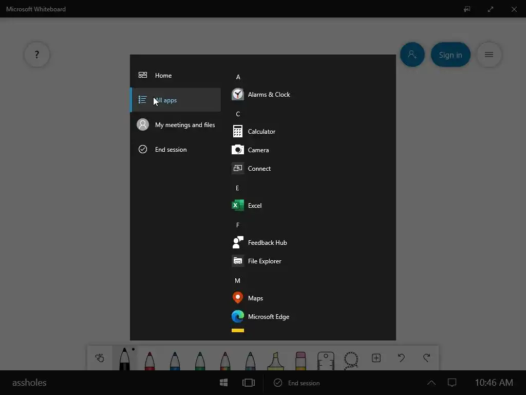Jump to letter C header
Image resolution: width=526 pixels, height=395 pixels.
pos(238,114)
